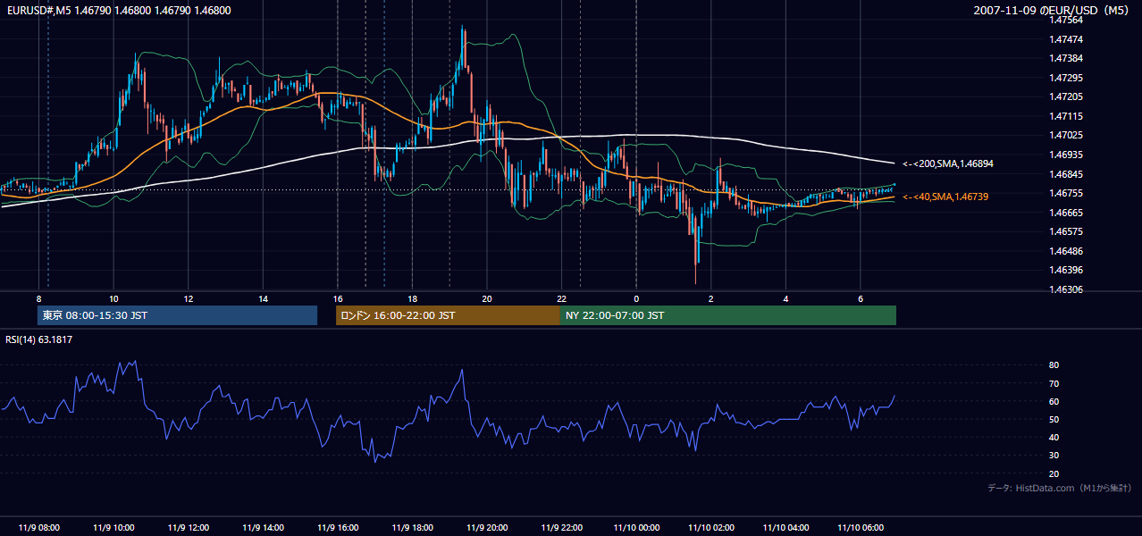Viewport: 1142px width, 536px height.
Task: Click the RSI 40 level label
Action: (x=1054, y=437)
